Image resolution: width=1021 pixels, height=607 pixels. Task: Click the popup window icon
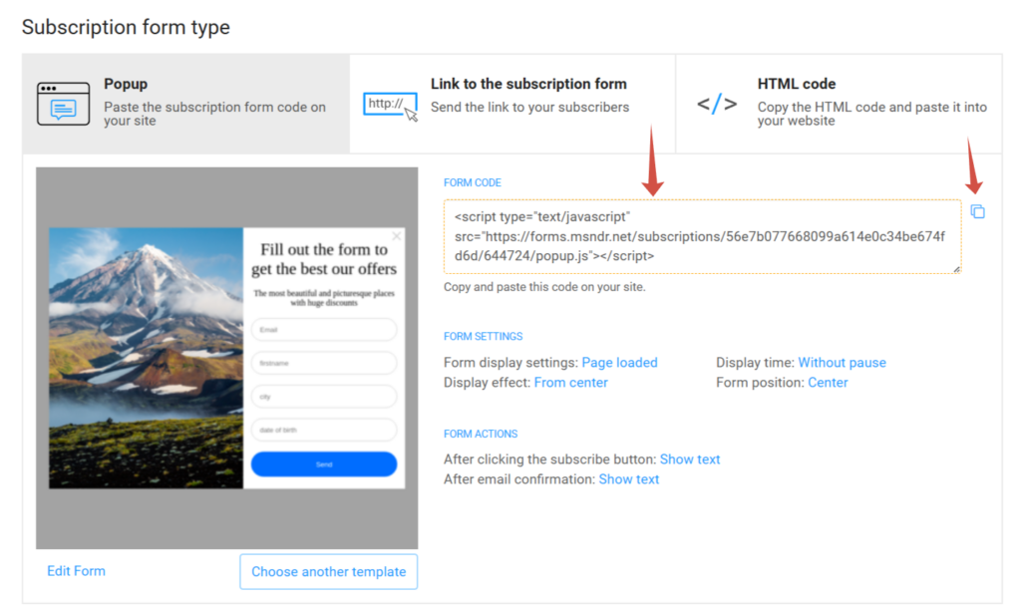tap(63, 104)
